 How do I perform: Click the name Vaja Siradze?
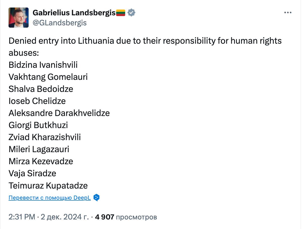32,173
